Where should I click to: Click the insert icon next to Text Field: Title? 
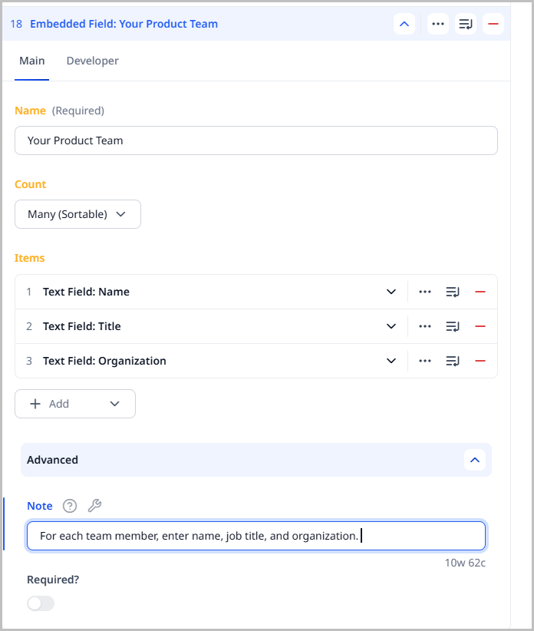click(453, 325)
